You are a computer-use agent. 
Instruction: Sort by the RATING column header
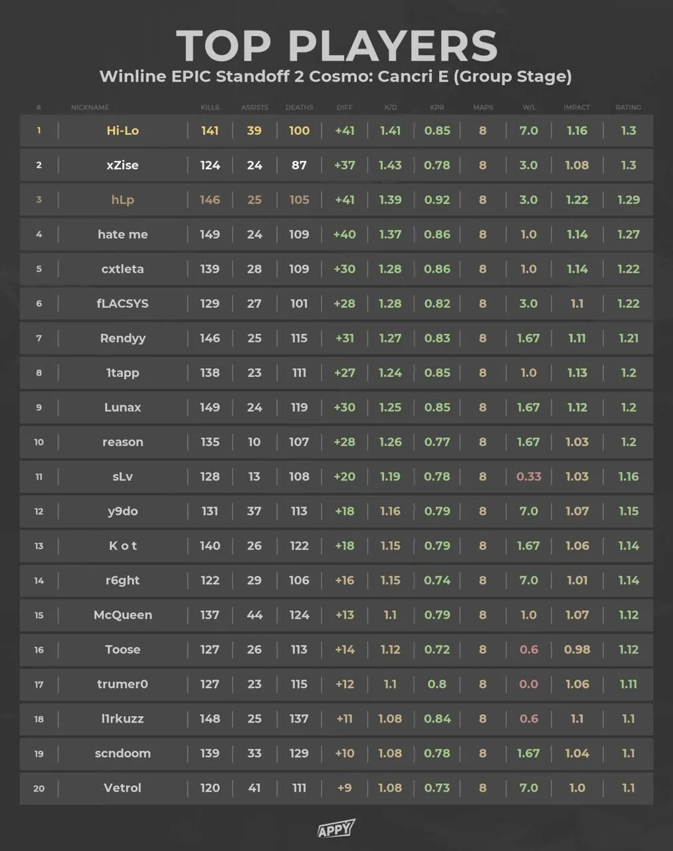click(x=628, y=107)
